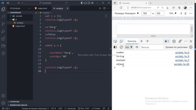
Task: Toggle the secondary sidebar layout icon
Action: [89, 3]
